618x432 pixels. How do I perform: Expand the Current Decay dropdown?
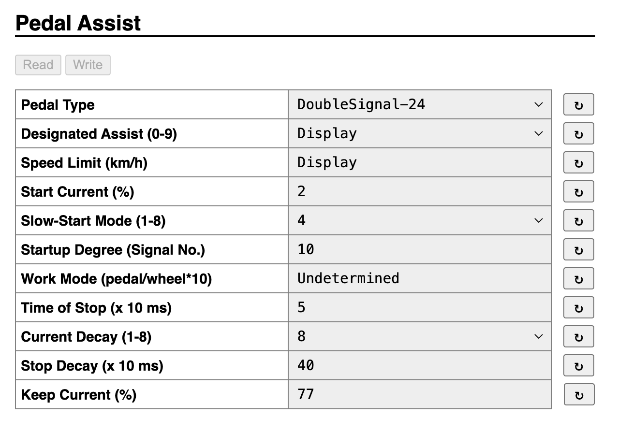tap(419, 336)
